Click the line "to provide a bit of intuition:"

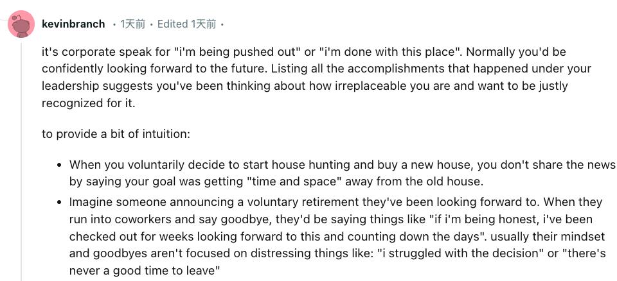(x=116, y=134)
